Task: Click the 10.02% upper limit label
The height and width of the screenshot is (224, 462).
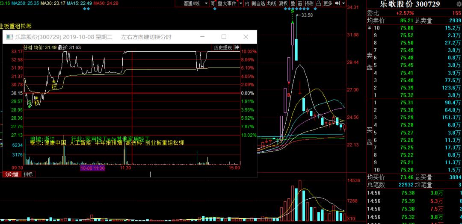Action: [249, 51]
